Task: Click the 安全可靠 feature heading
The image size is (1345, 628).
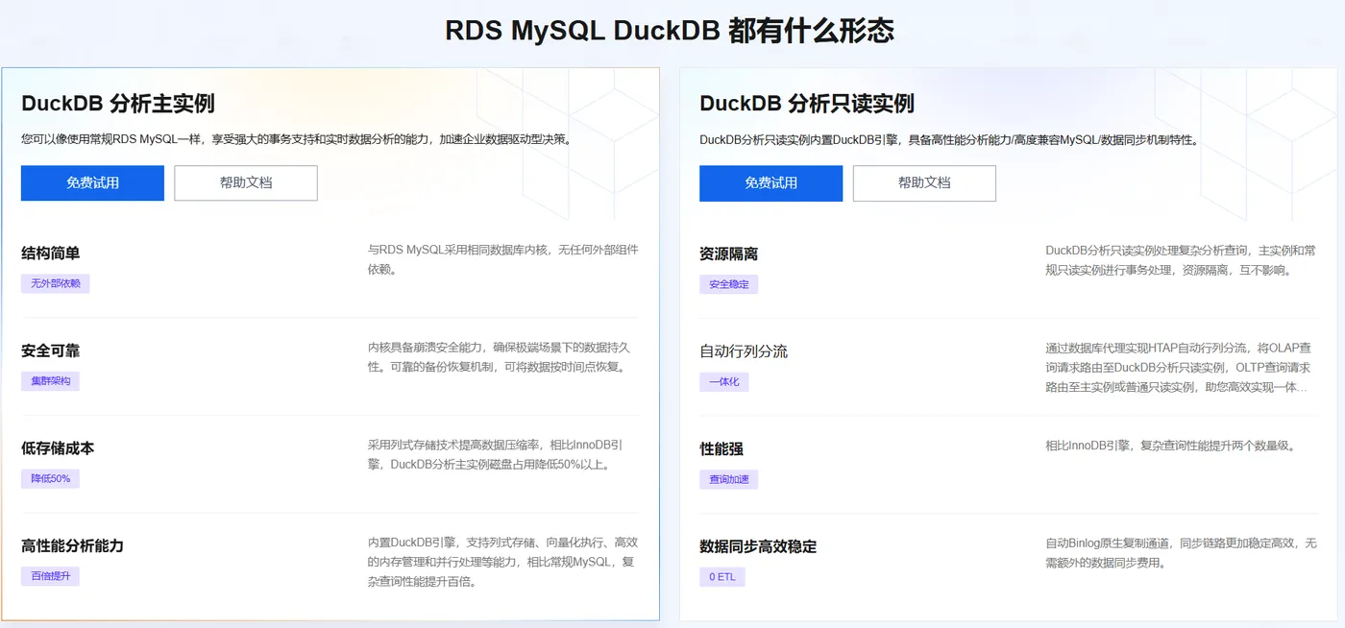Action: [x=51, y=350]
